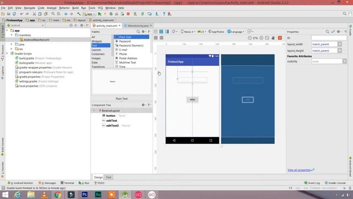Open the Search Everywhere magnifier at top right

tap(344, 14)
